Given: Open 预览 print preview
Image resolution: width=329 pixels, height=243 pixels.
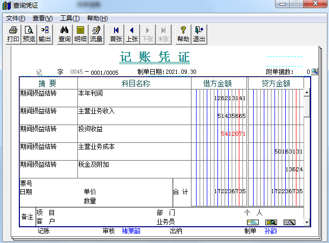Looking at the screenshot, I should click(29, 35).
